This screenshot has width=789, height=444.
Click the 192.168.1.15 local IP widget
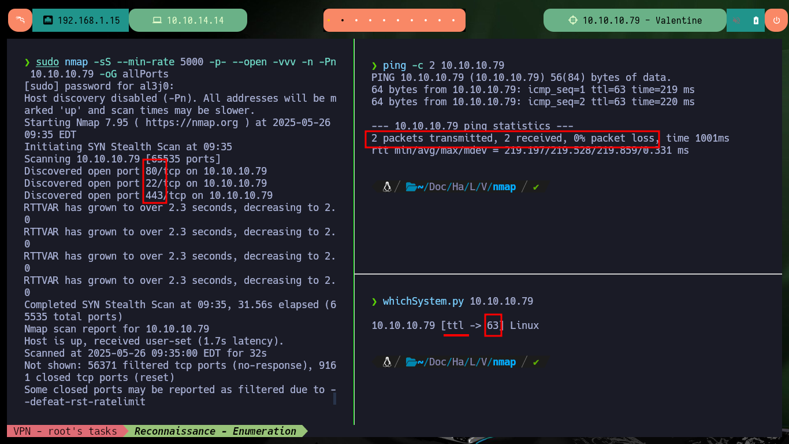click(x=81, y=20)
